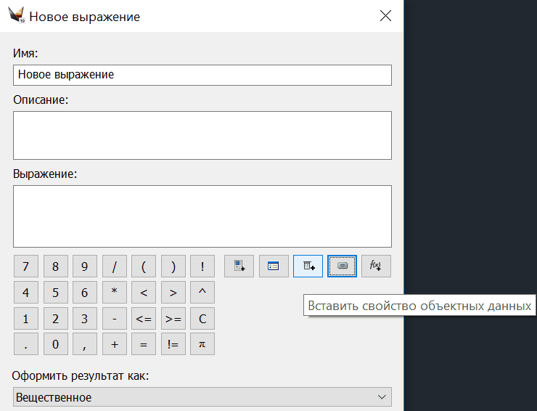Click the insert object data property icon
537x411 pixels.
tap(308, 266)
